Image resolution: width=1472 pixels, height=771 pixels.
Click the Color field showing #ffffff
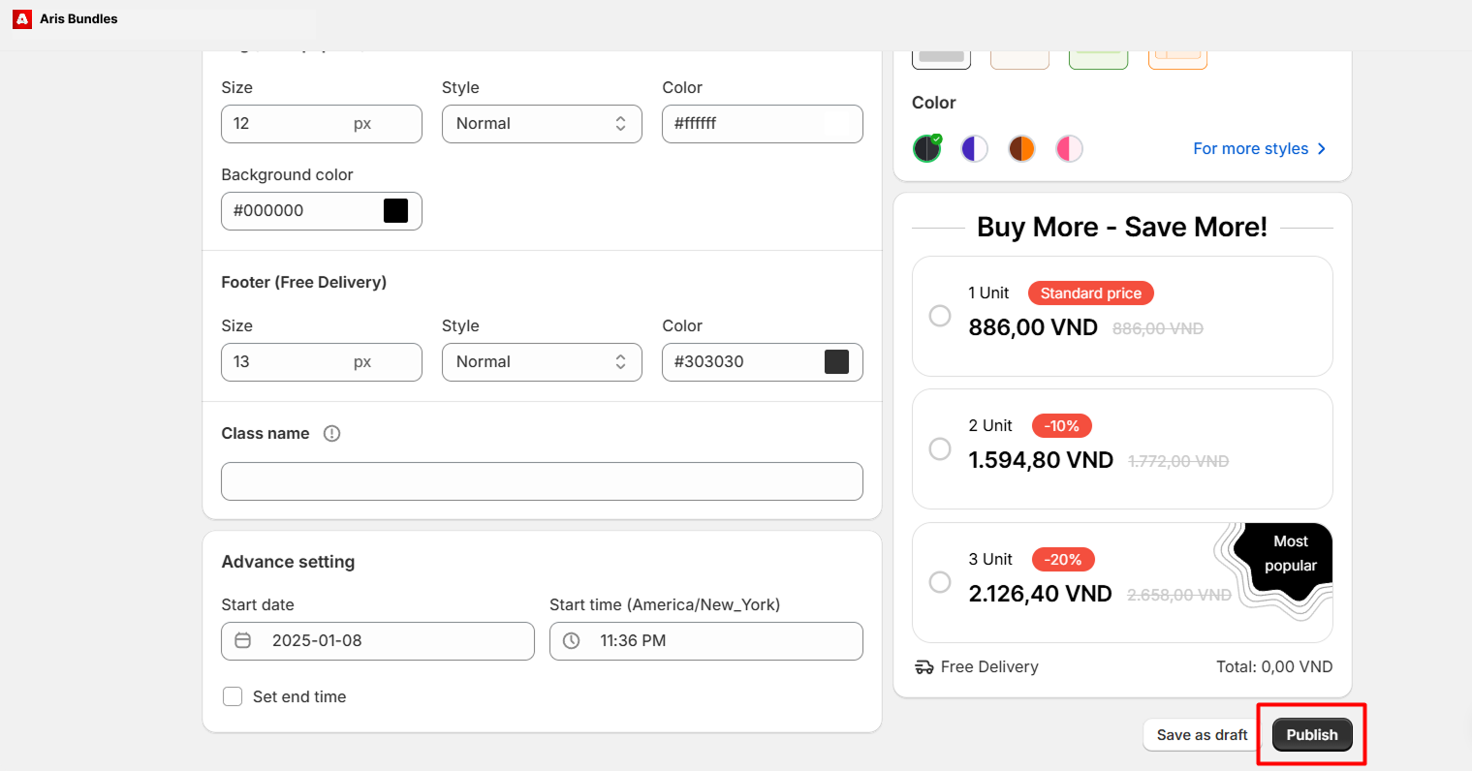(x=763, y=124)
